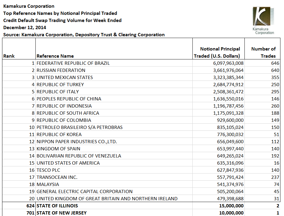Image resolution: width=284 pixels, height=216 pixels.
Task: Click notional value 653,997,440
Action: [230, 149]
